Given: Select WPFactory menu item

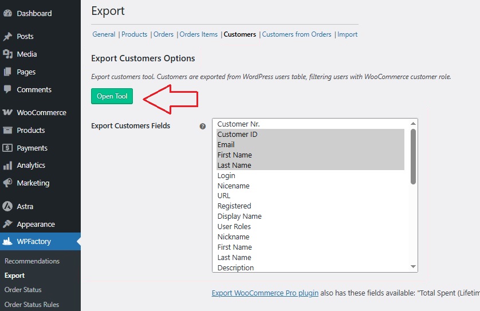Looking at the screenshot, I should tap(34, 242).
